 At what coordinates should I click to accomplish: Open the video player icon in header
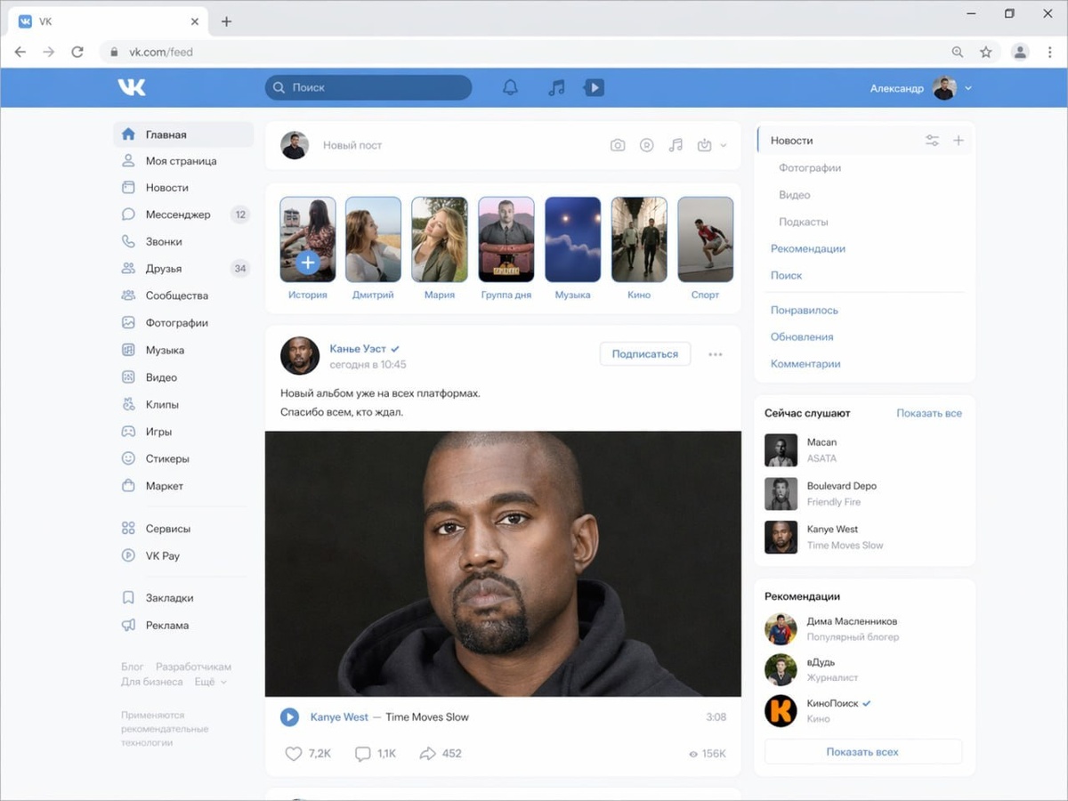594,87
